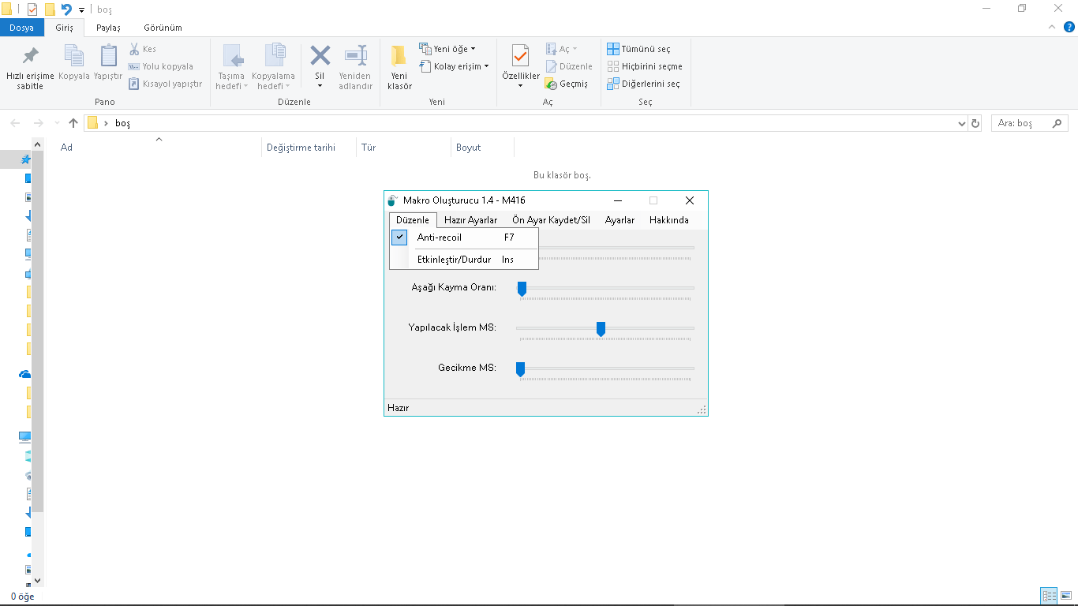The image size is (1078, 606).
Task: Click Diğerlerini seç to invert selection
Action: coord(643,84)
